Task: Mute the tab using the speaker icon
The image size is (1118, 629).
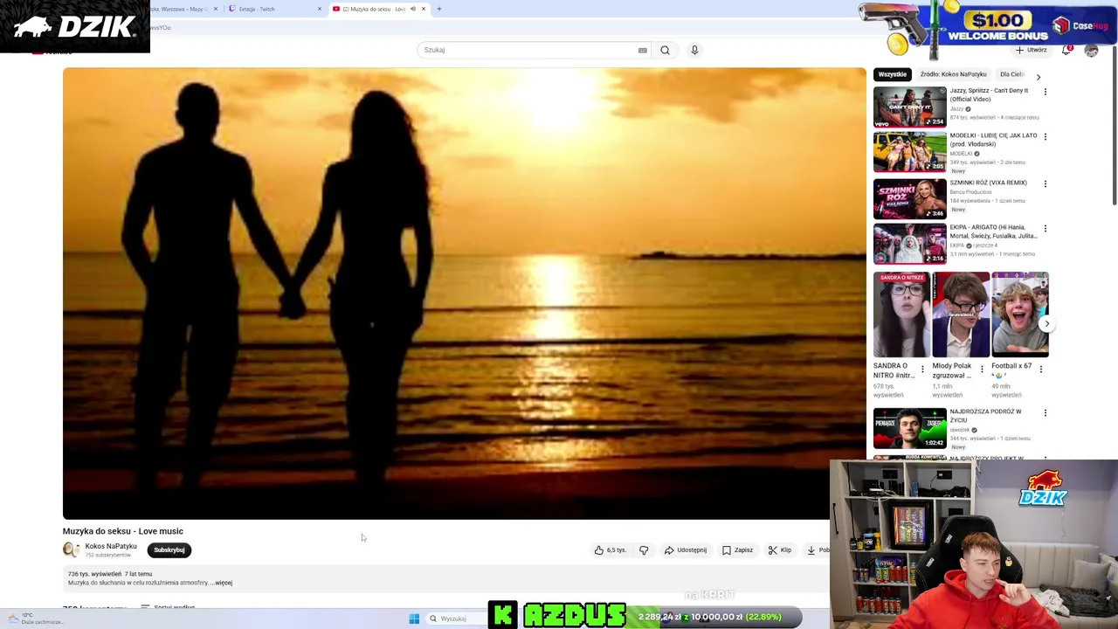Action: pos(413,9)
